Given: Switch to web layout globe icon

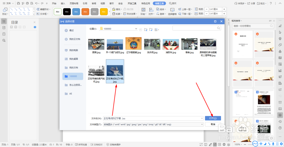Looking at the screenshot, I should (x=224, y=144).
